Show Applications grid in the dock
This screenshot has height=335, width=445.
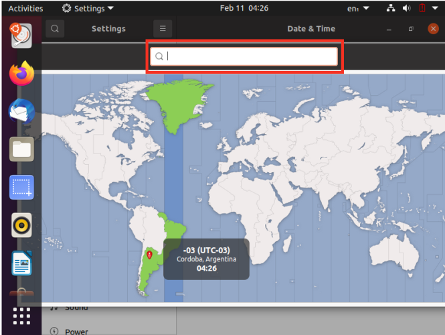click(x=21, y=316)
